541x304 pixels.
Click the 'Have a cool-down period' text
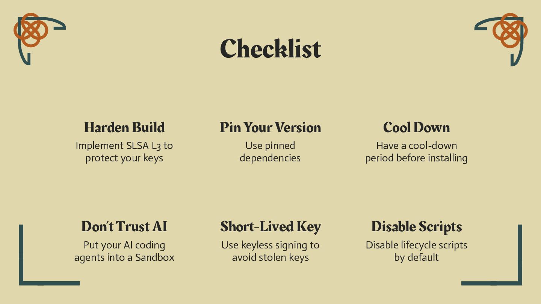click(x=416, y=152)
